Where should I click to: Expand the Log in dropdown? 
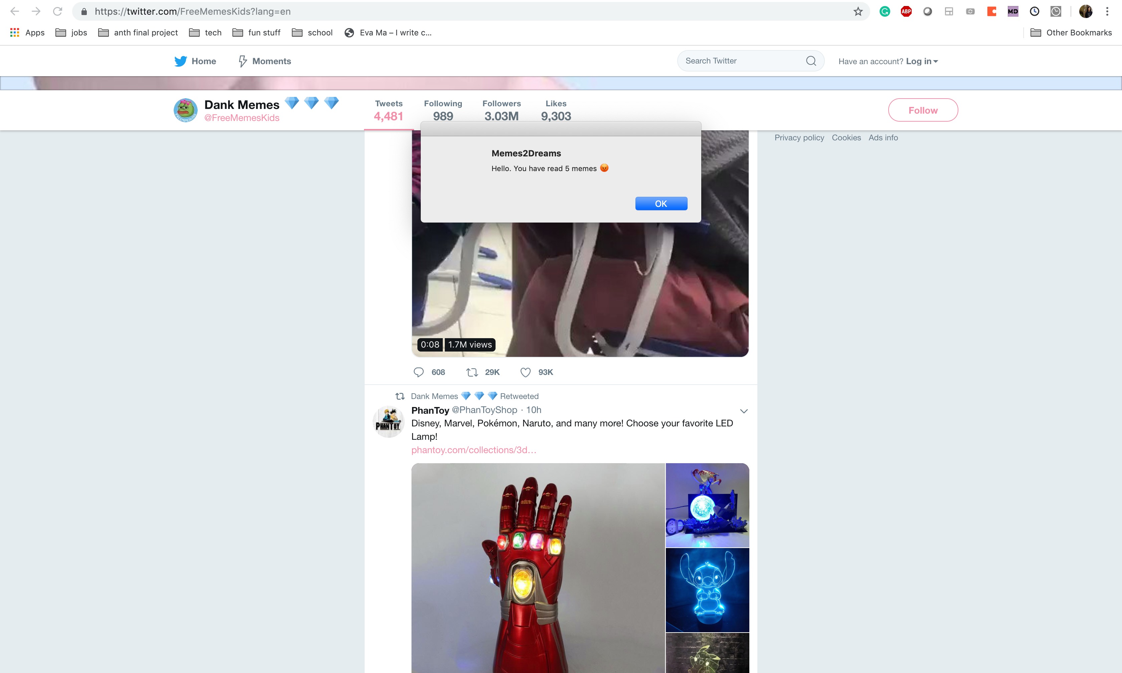tap(922, 61)
